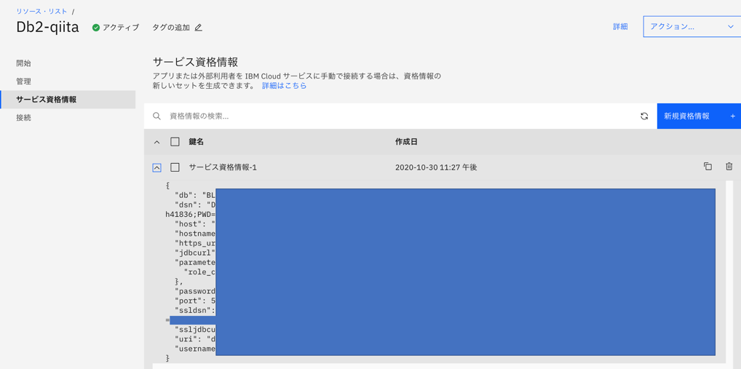Copy サービス資格情報-1 with the copy icon
Screen dimensions: 741x369
coord(708,167)
